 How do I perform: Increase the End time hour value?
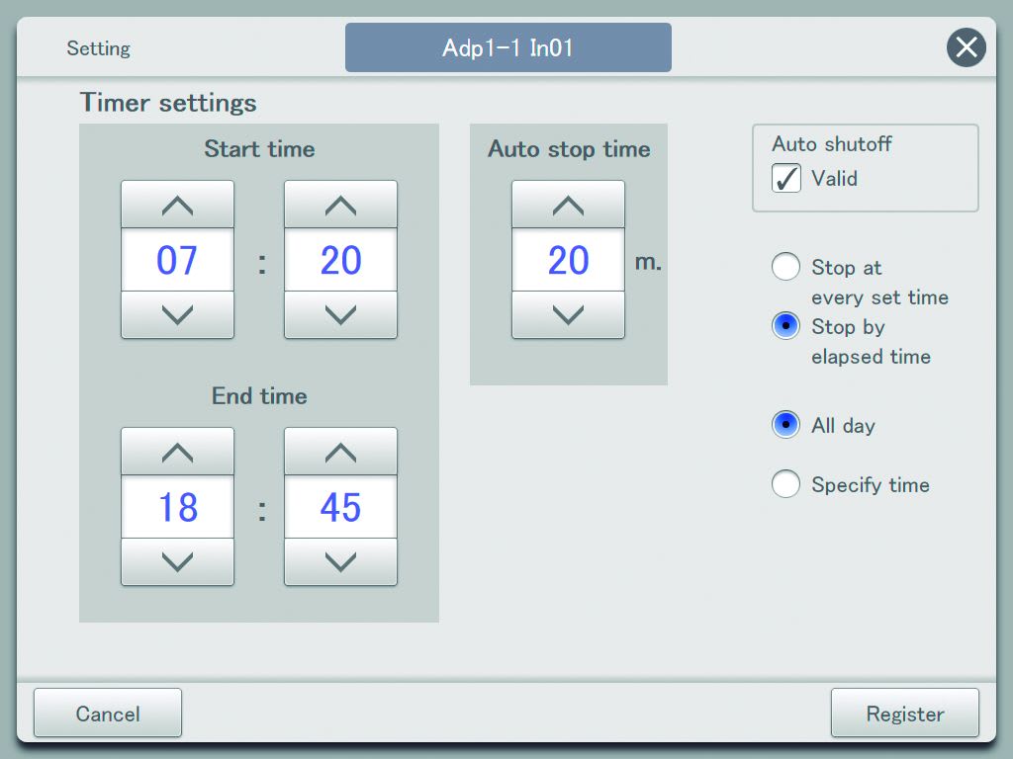[x=177, y=453]
